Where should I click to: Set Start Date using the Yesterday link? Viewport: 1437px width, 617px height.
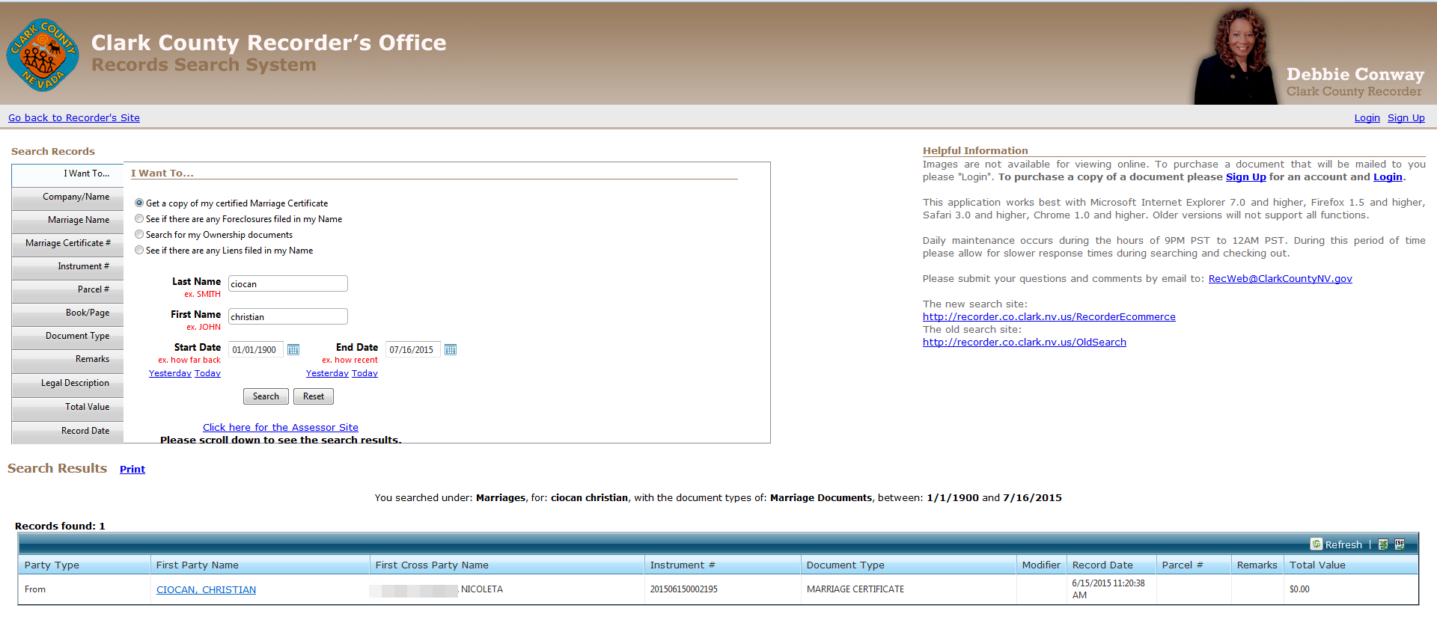pyautogui.click(x=170, y=373)
